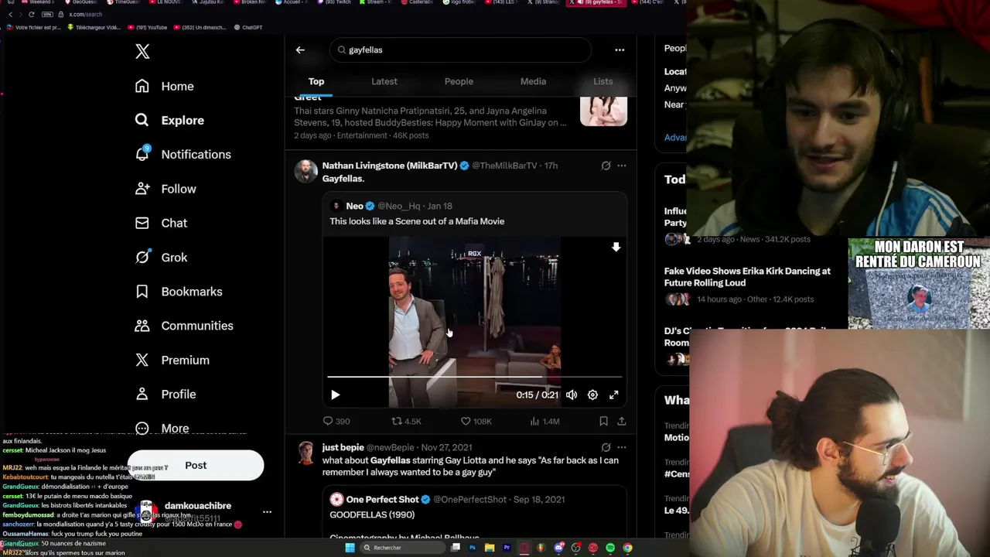Click the Nathan Livingstone (MilkBarTV) name link

pyautogui.click(x=389, y=166)
